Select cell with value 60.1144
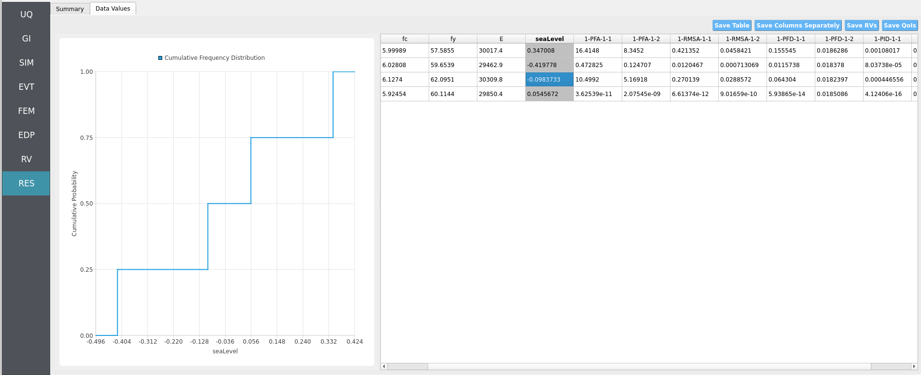The height and width of the screenshot is (375, 921). 453,94
